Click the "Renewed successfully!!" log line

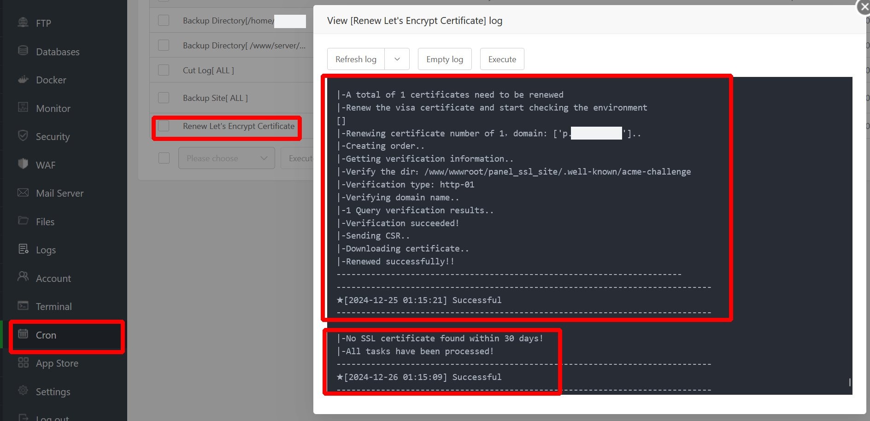coord(396,261)
